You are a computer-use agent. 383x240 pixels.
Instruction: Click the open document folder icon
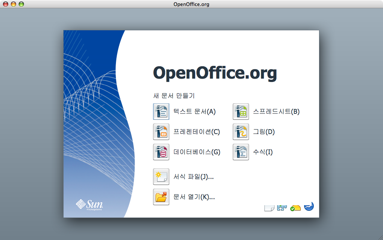pyautogui.click(x=161, y=197)
